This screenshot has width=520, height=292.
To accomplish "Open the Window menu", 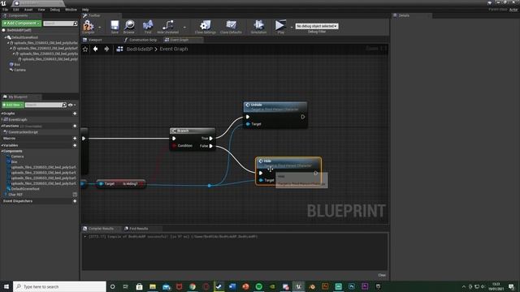I will (x=71, y=10).
